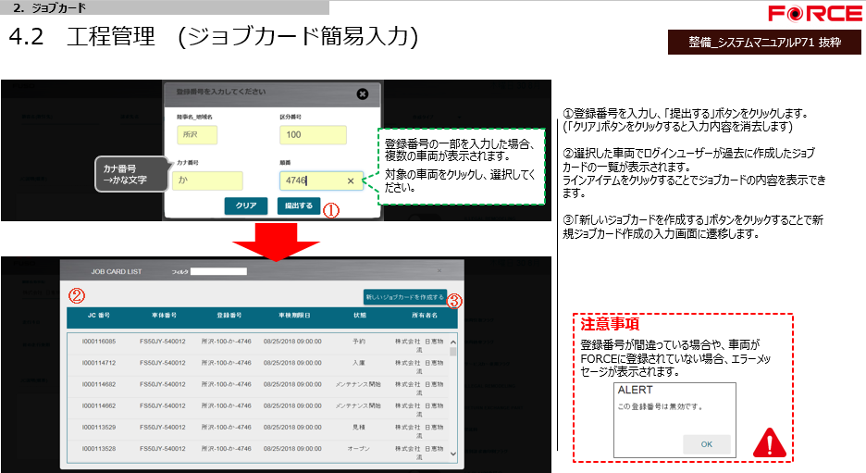Click the 区分番号 field containing 100
The image size is (866, 473).
click(313, 135)
